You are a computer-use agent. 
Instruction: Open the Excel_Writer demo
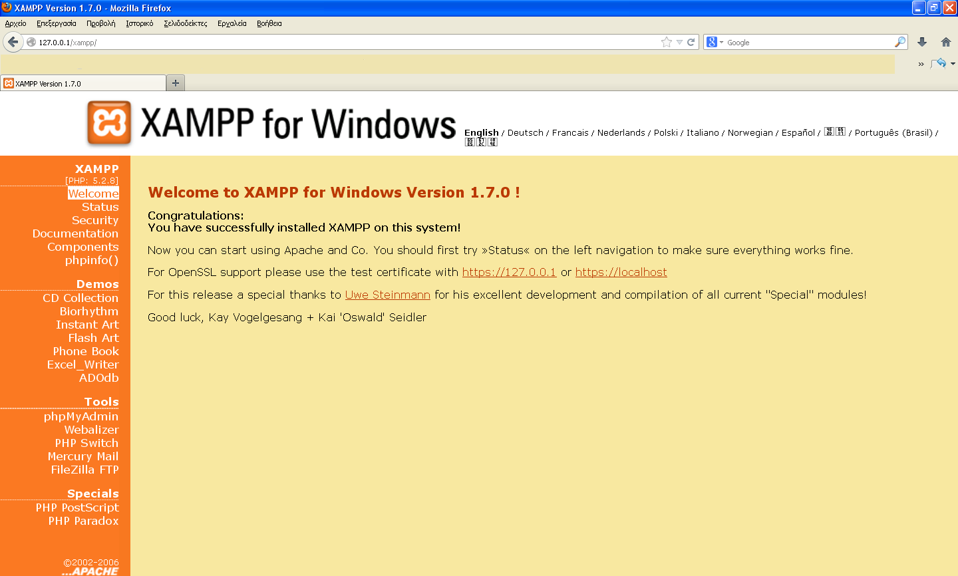pos(83,364)
